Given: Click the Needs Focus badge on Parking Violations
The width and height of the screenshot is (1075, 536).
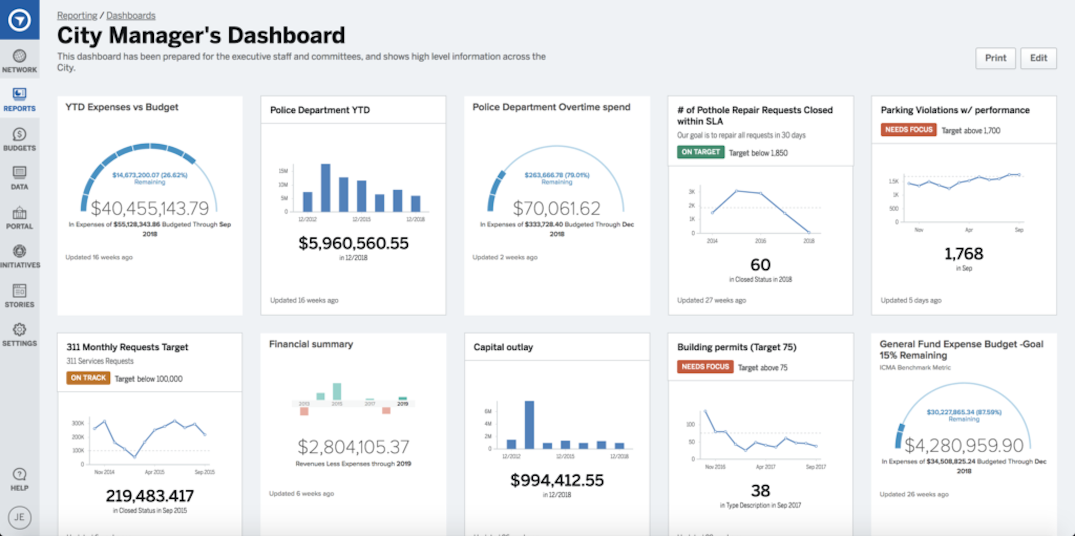Looking at the screenshot, I should (x=908, y=130).
